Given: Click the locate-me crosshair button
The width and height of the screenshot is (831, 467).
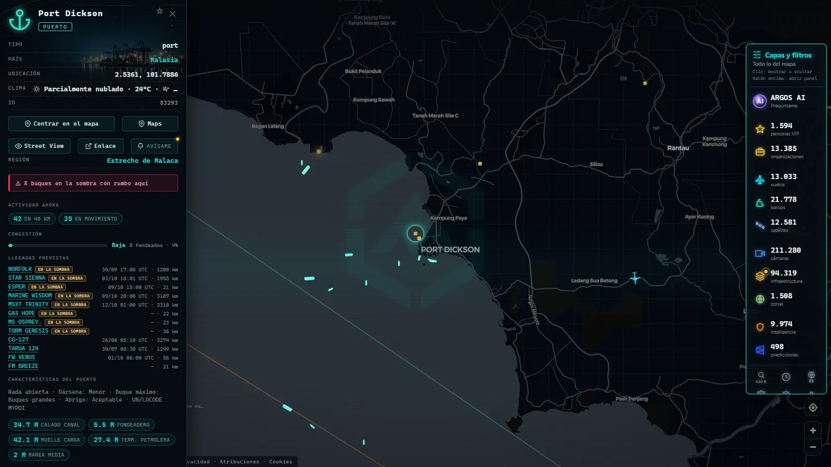Looking at the screenshot, I should tap(813, 408).
